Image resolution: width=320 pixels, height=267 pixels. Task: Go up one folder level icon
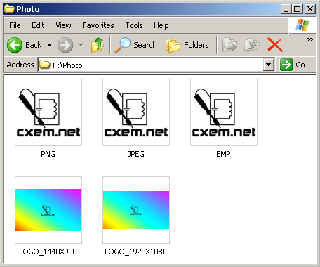click(98, 45)
